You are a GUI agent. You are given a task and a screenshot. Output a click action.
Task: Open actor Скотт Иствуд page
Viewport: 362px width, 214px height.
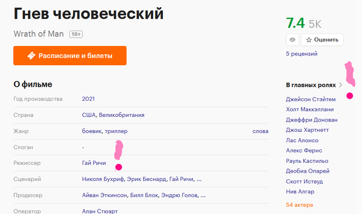click(x=304, y=181)
